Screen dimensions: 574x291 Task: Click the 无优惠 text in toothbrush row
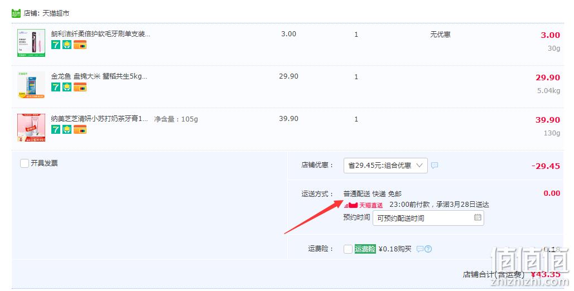coord(440,35)
